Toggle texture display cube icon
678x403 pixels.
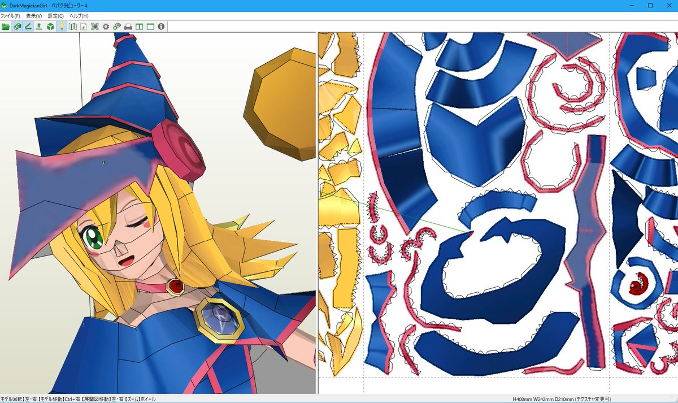click(17, 27)
